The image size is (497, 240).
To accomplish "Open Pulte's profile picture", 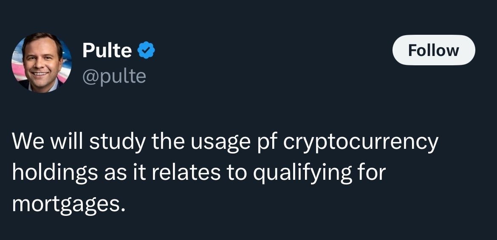I will click(x=42, y=62).
